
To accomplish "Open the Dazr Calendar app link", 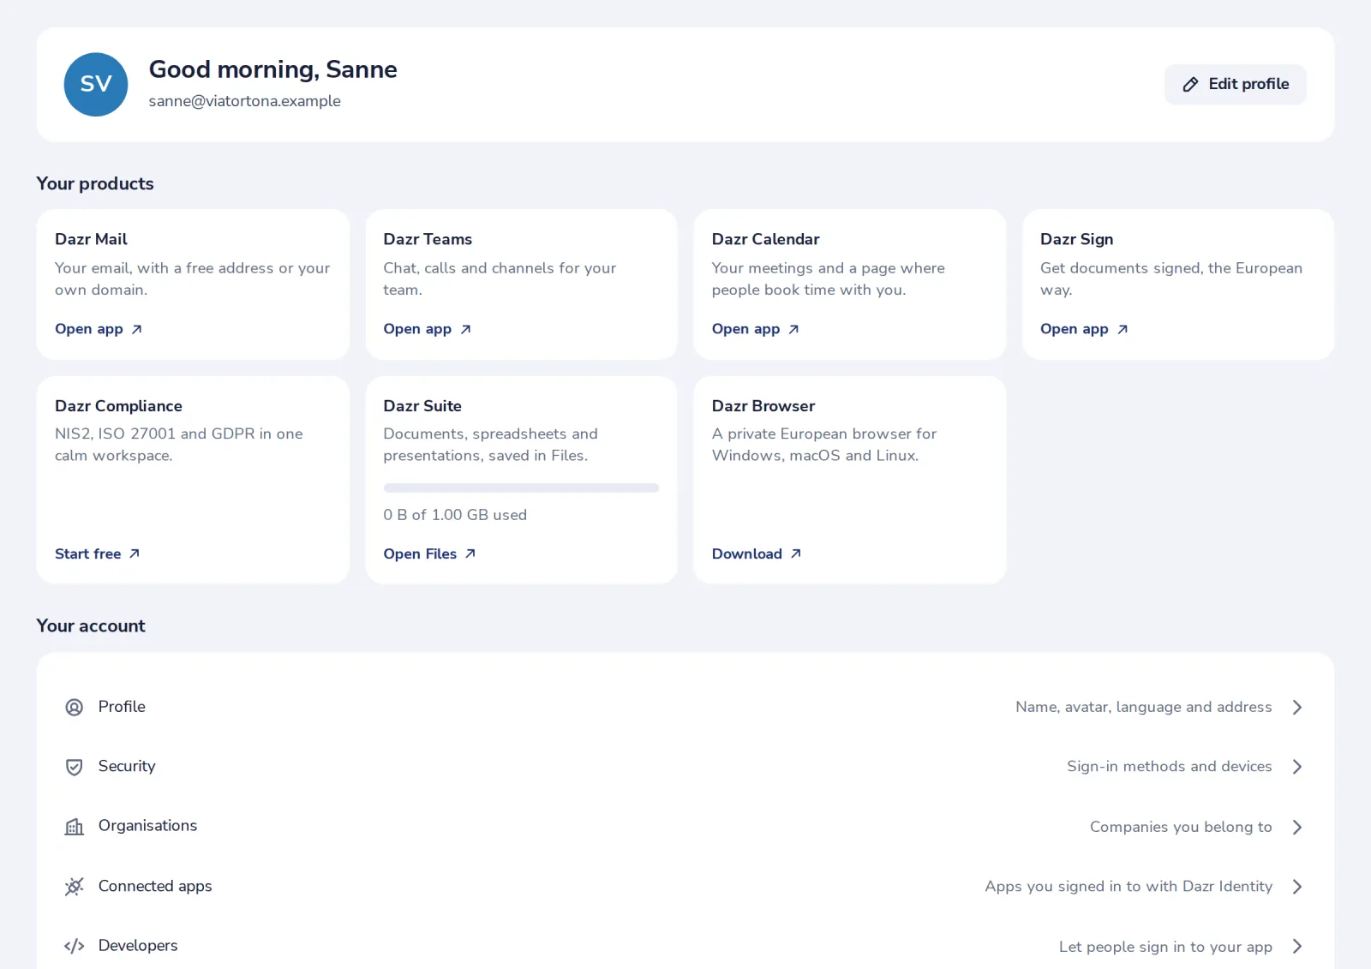I will pos(755,329).
